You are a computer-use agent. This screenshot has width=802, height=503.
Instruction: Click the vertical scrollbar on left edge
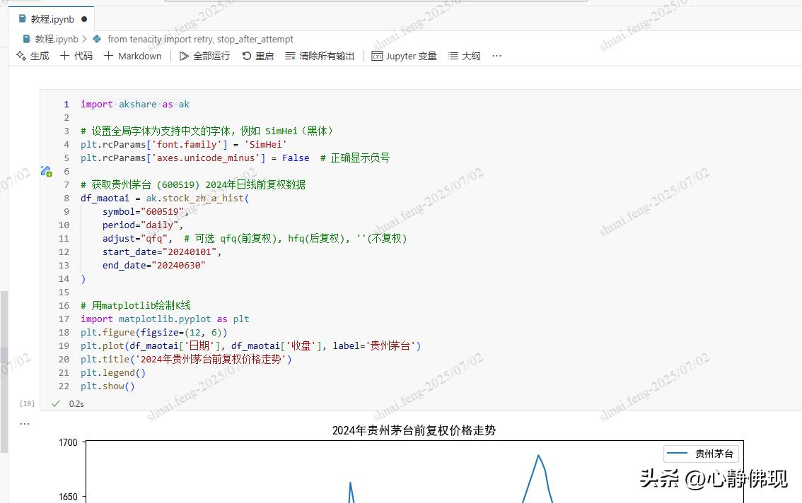(4, 372)
